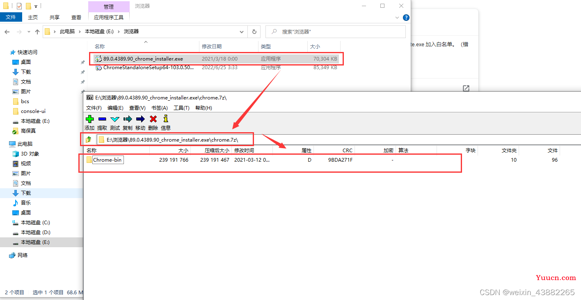
Task: Sort 7-Zip list by 修改时间 column
Action: [x=252, y=150]
